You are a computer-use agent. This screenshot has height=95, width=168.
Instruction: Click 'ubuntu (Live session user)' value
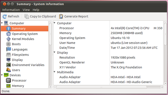129,43
